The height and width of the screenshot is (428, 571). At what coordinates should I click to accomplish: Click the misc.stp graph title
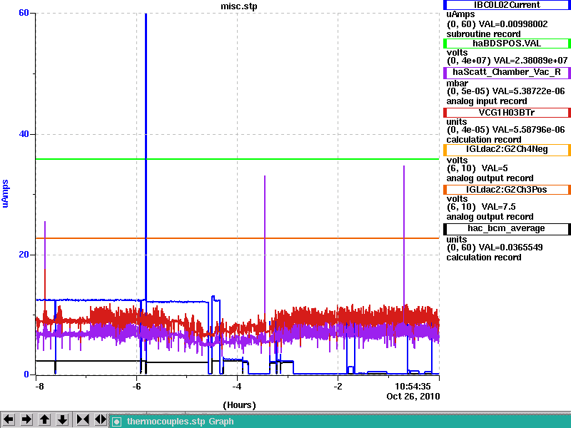(x=239, y=6)
